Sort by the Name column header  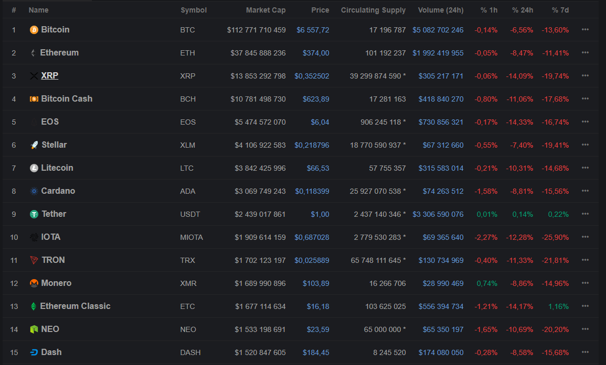tap(38, 10)
